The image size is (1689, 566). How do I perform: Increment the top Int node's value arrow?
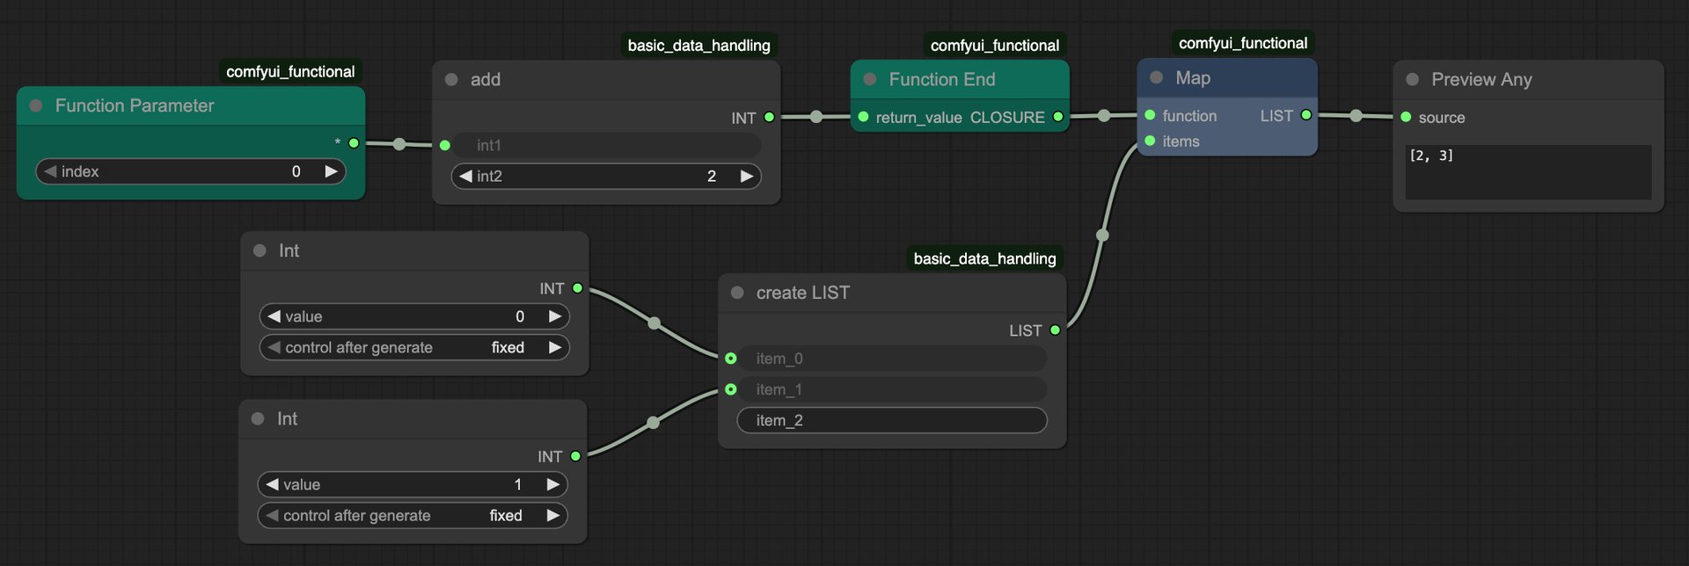tap(555, 316)
